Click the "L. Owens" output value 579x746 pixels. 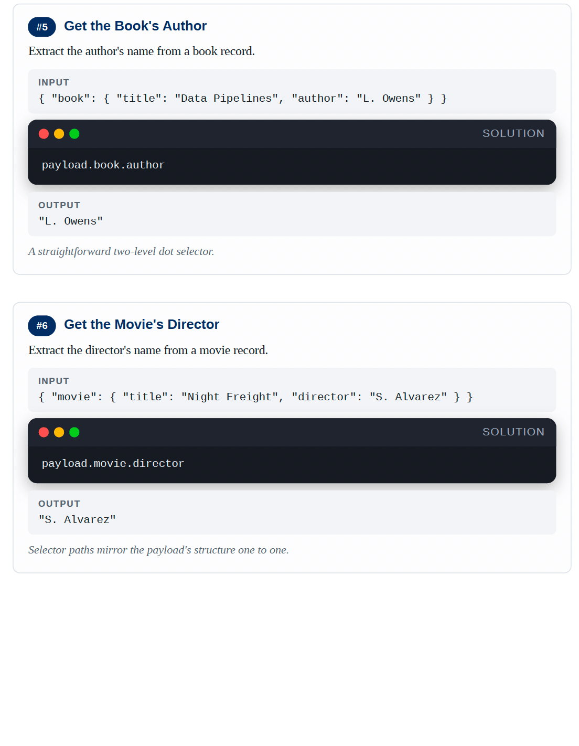point(71,221)
